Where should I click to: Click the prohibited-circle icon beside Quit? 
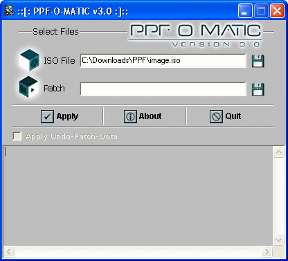point(216,116)
